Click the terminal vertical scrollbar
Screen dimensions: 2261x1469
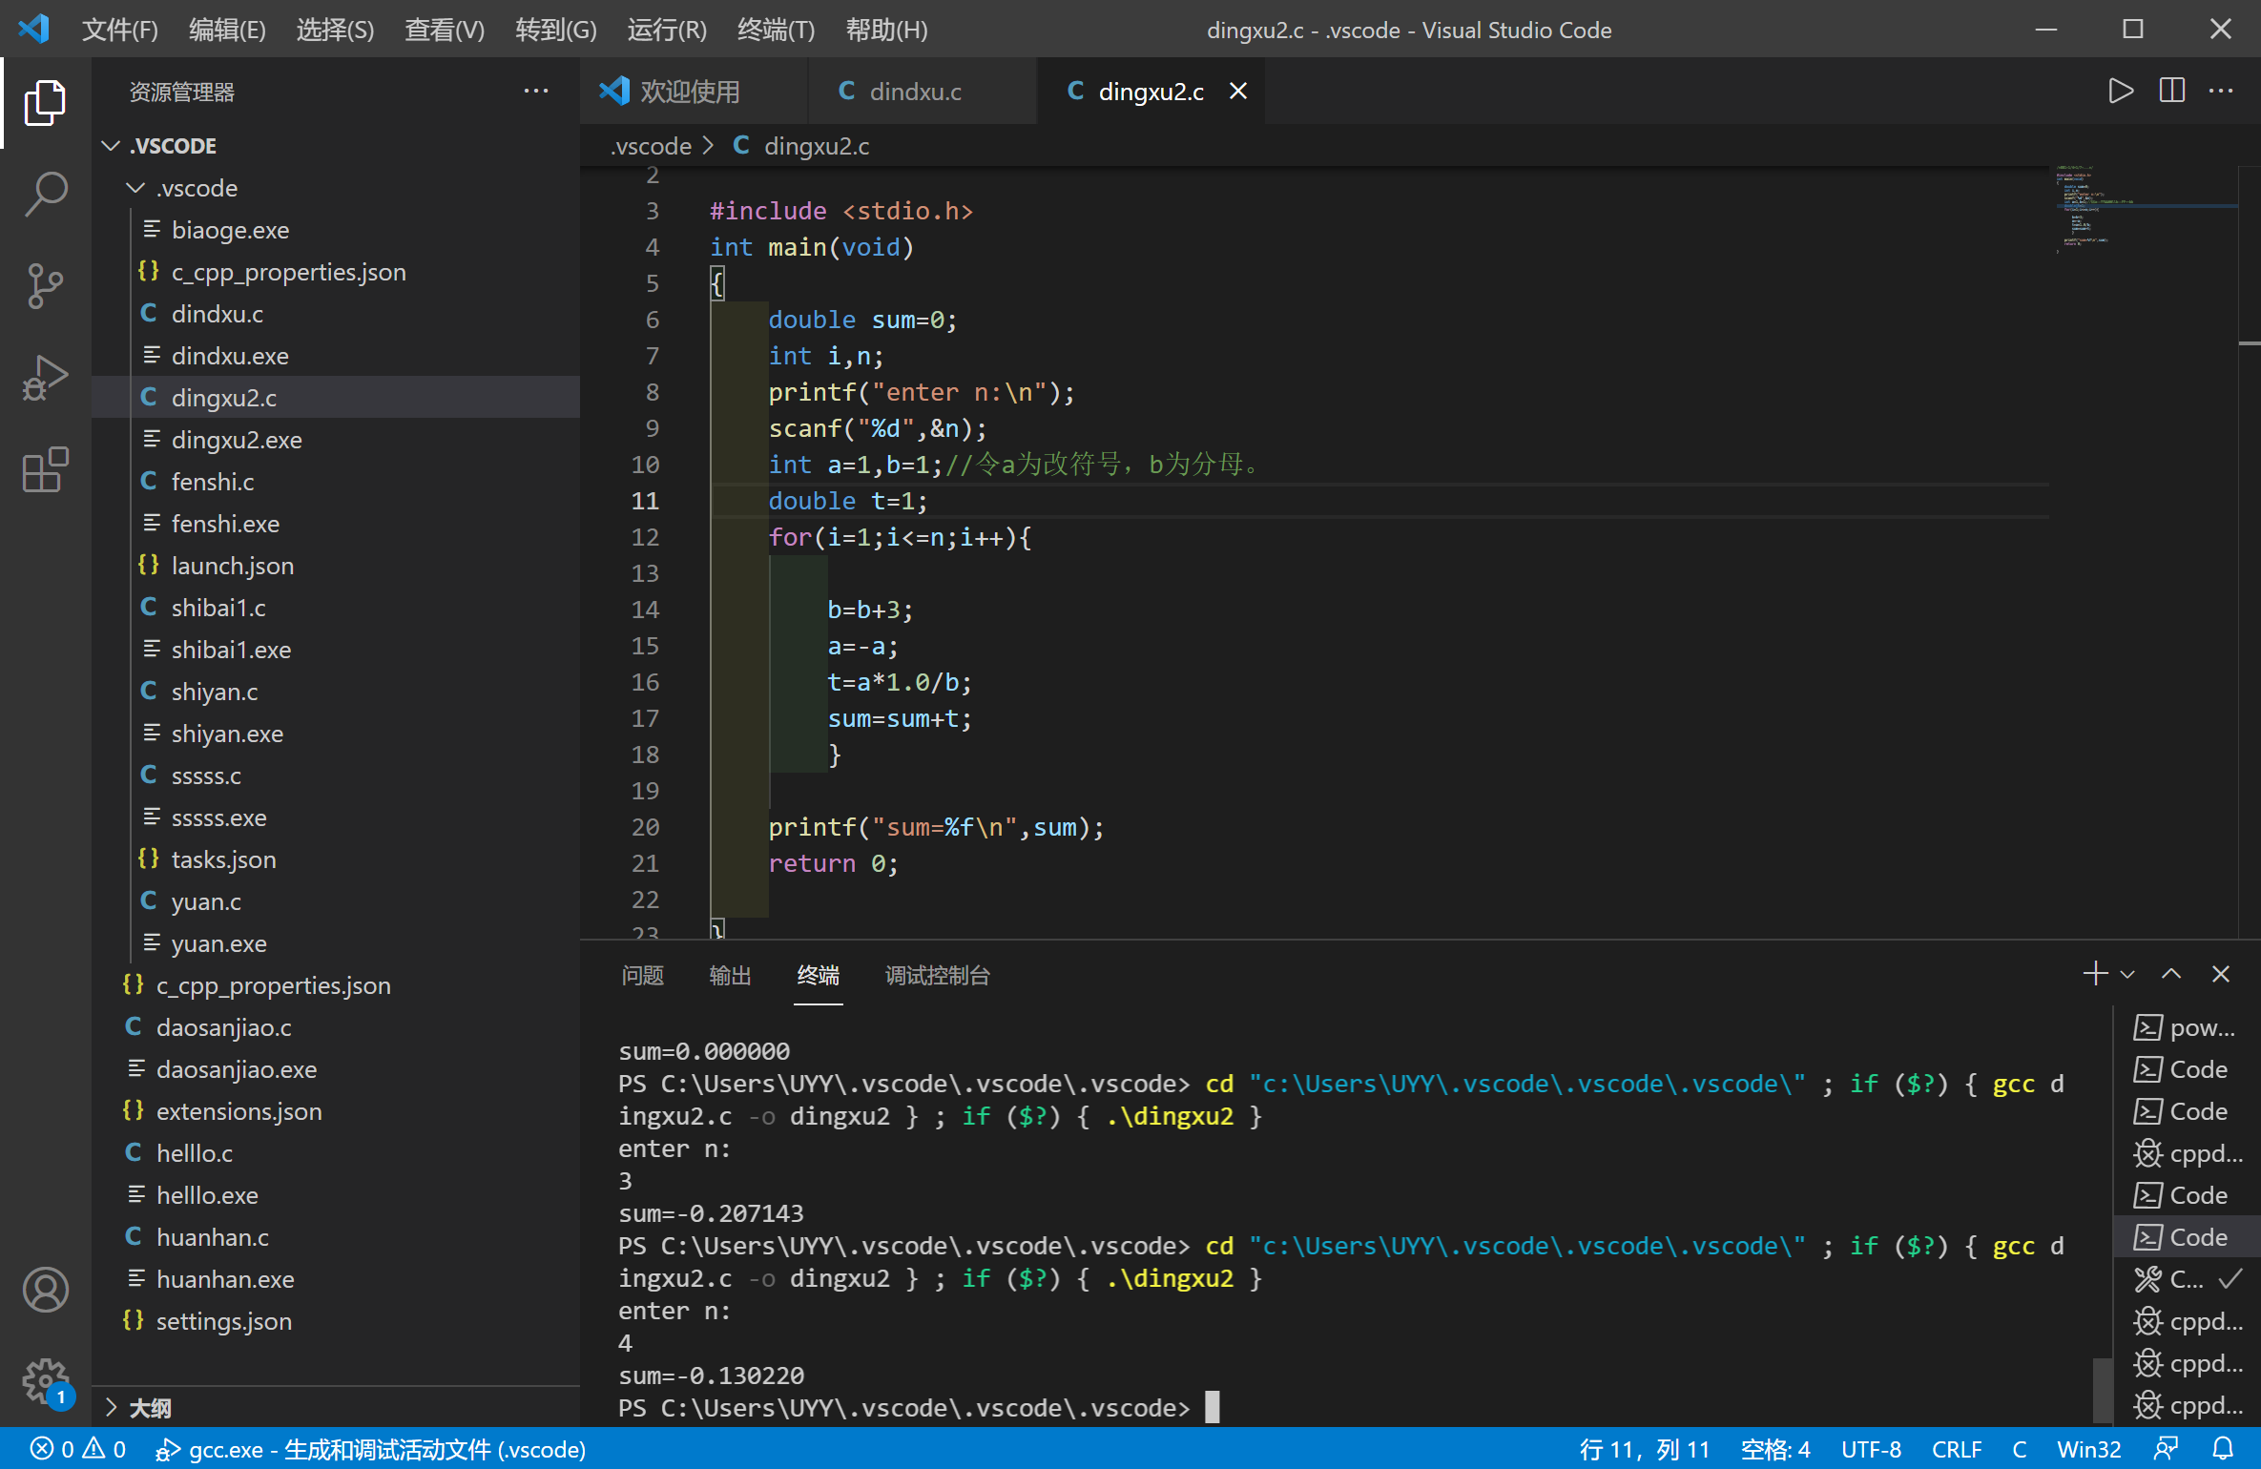coord(2102,1391)
